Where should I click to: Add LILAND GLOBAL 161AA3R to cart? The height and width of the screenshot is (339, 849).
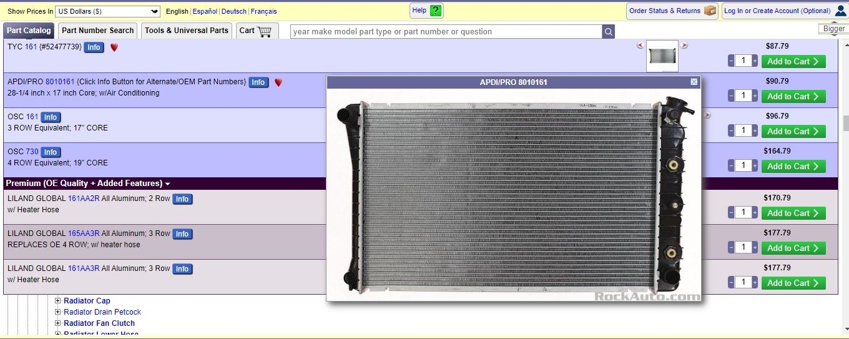click(x=793, y=283)
